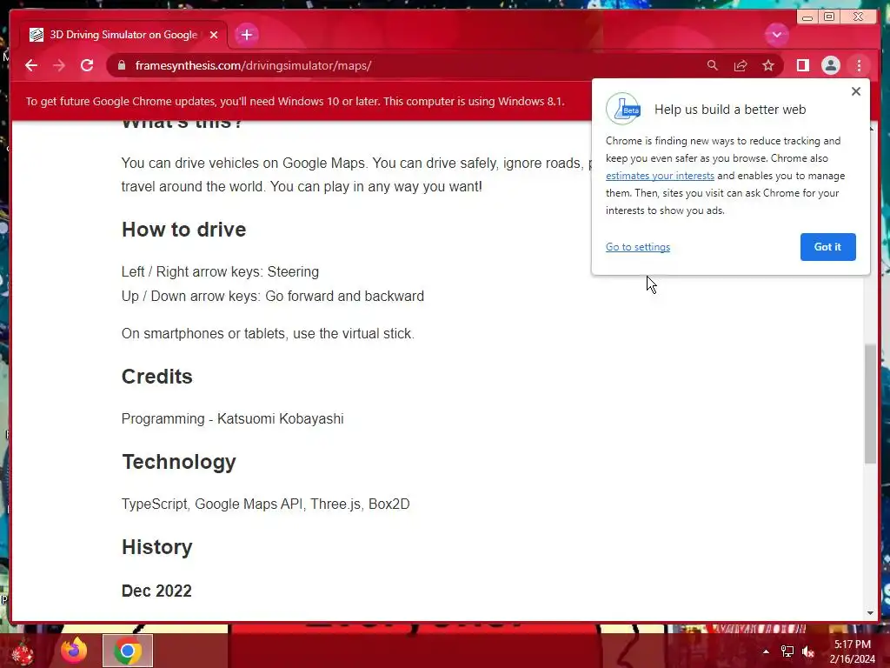Click the Chrome update warning banner text
The width and height of the screenshot is (890, 668).
tap(296, 101)
